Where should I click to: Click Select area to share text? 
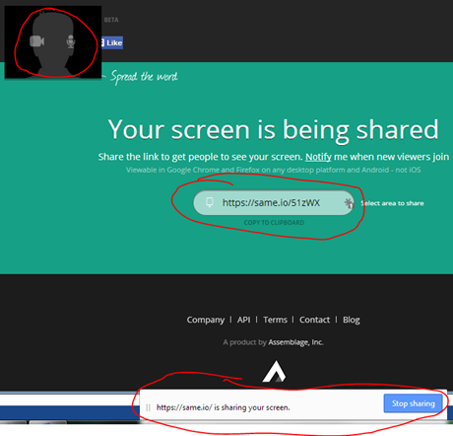pos(393,203)
